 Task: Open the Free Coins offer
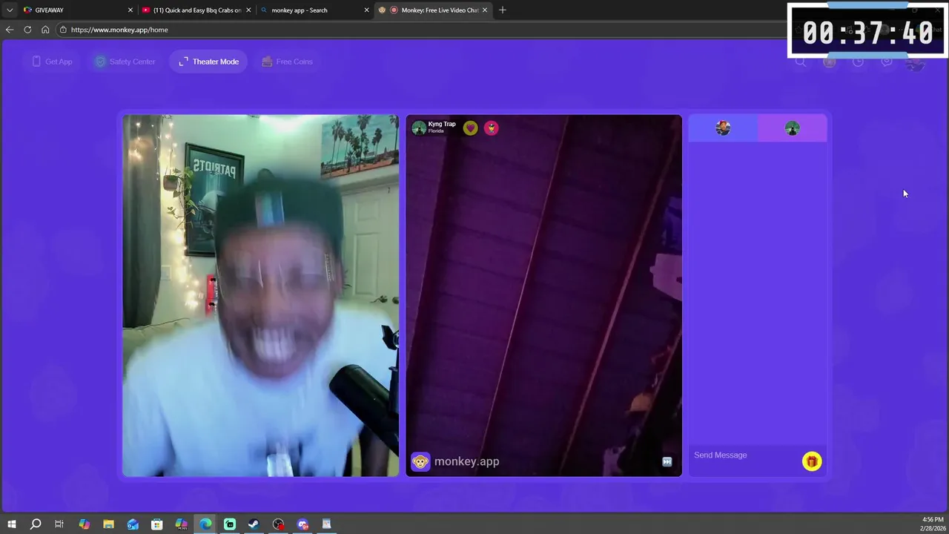287,62
